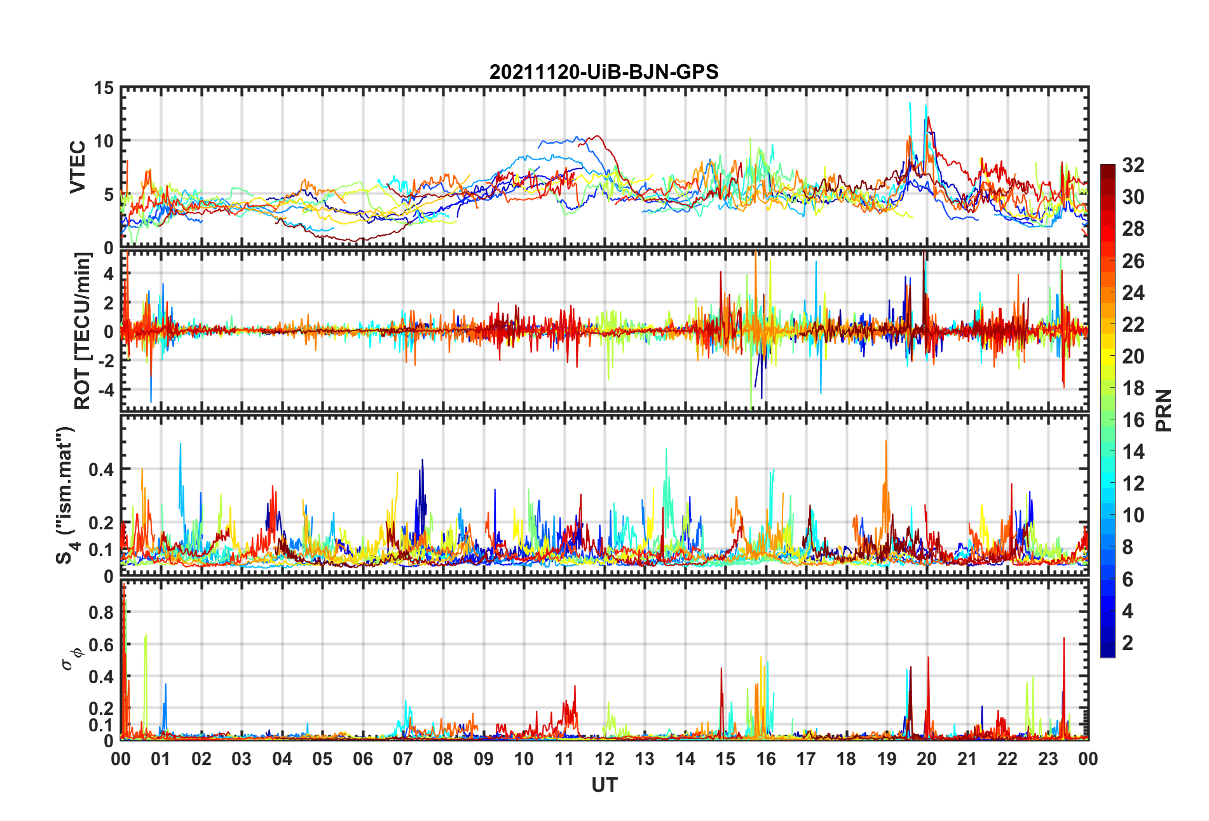
Task: Click the UT x-axis label
Action: 604,785
